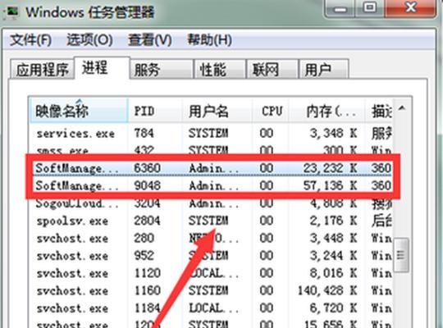The image size is (443, 328).
Task: Open the 性能 tab
Action: point(220,69)
